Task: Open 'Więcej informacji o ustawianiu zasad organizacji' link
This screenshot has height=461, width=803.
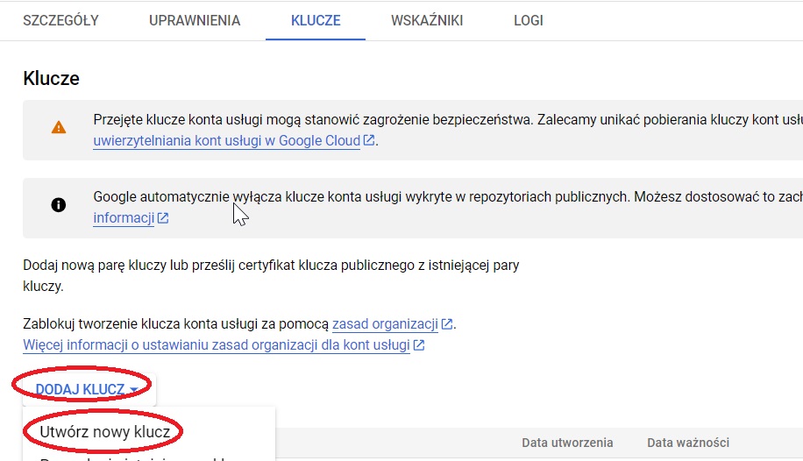Action: (x=217, y=344)
